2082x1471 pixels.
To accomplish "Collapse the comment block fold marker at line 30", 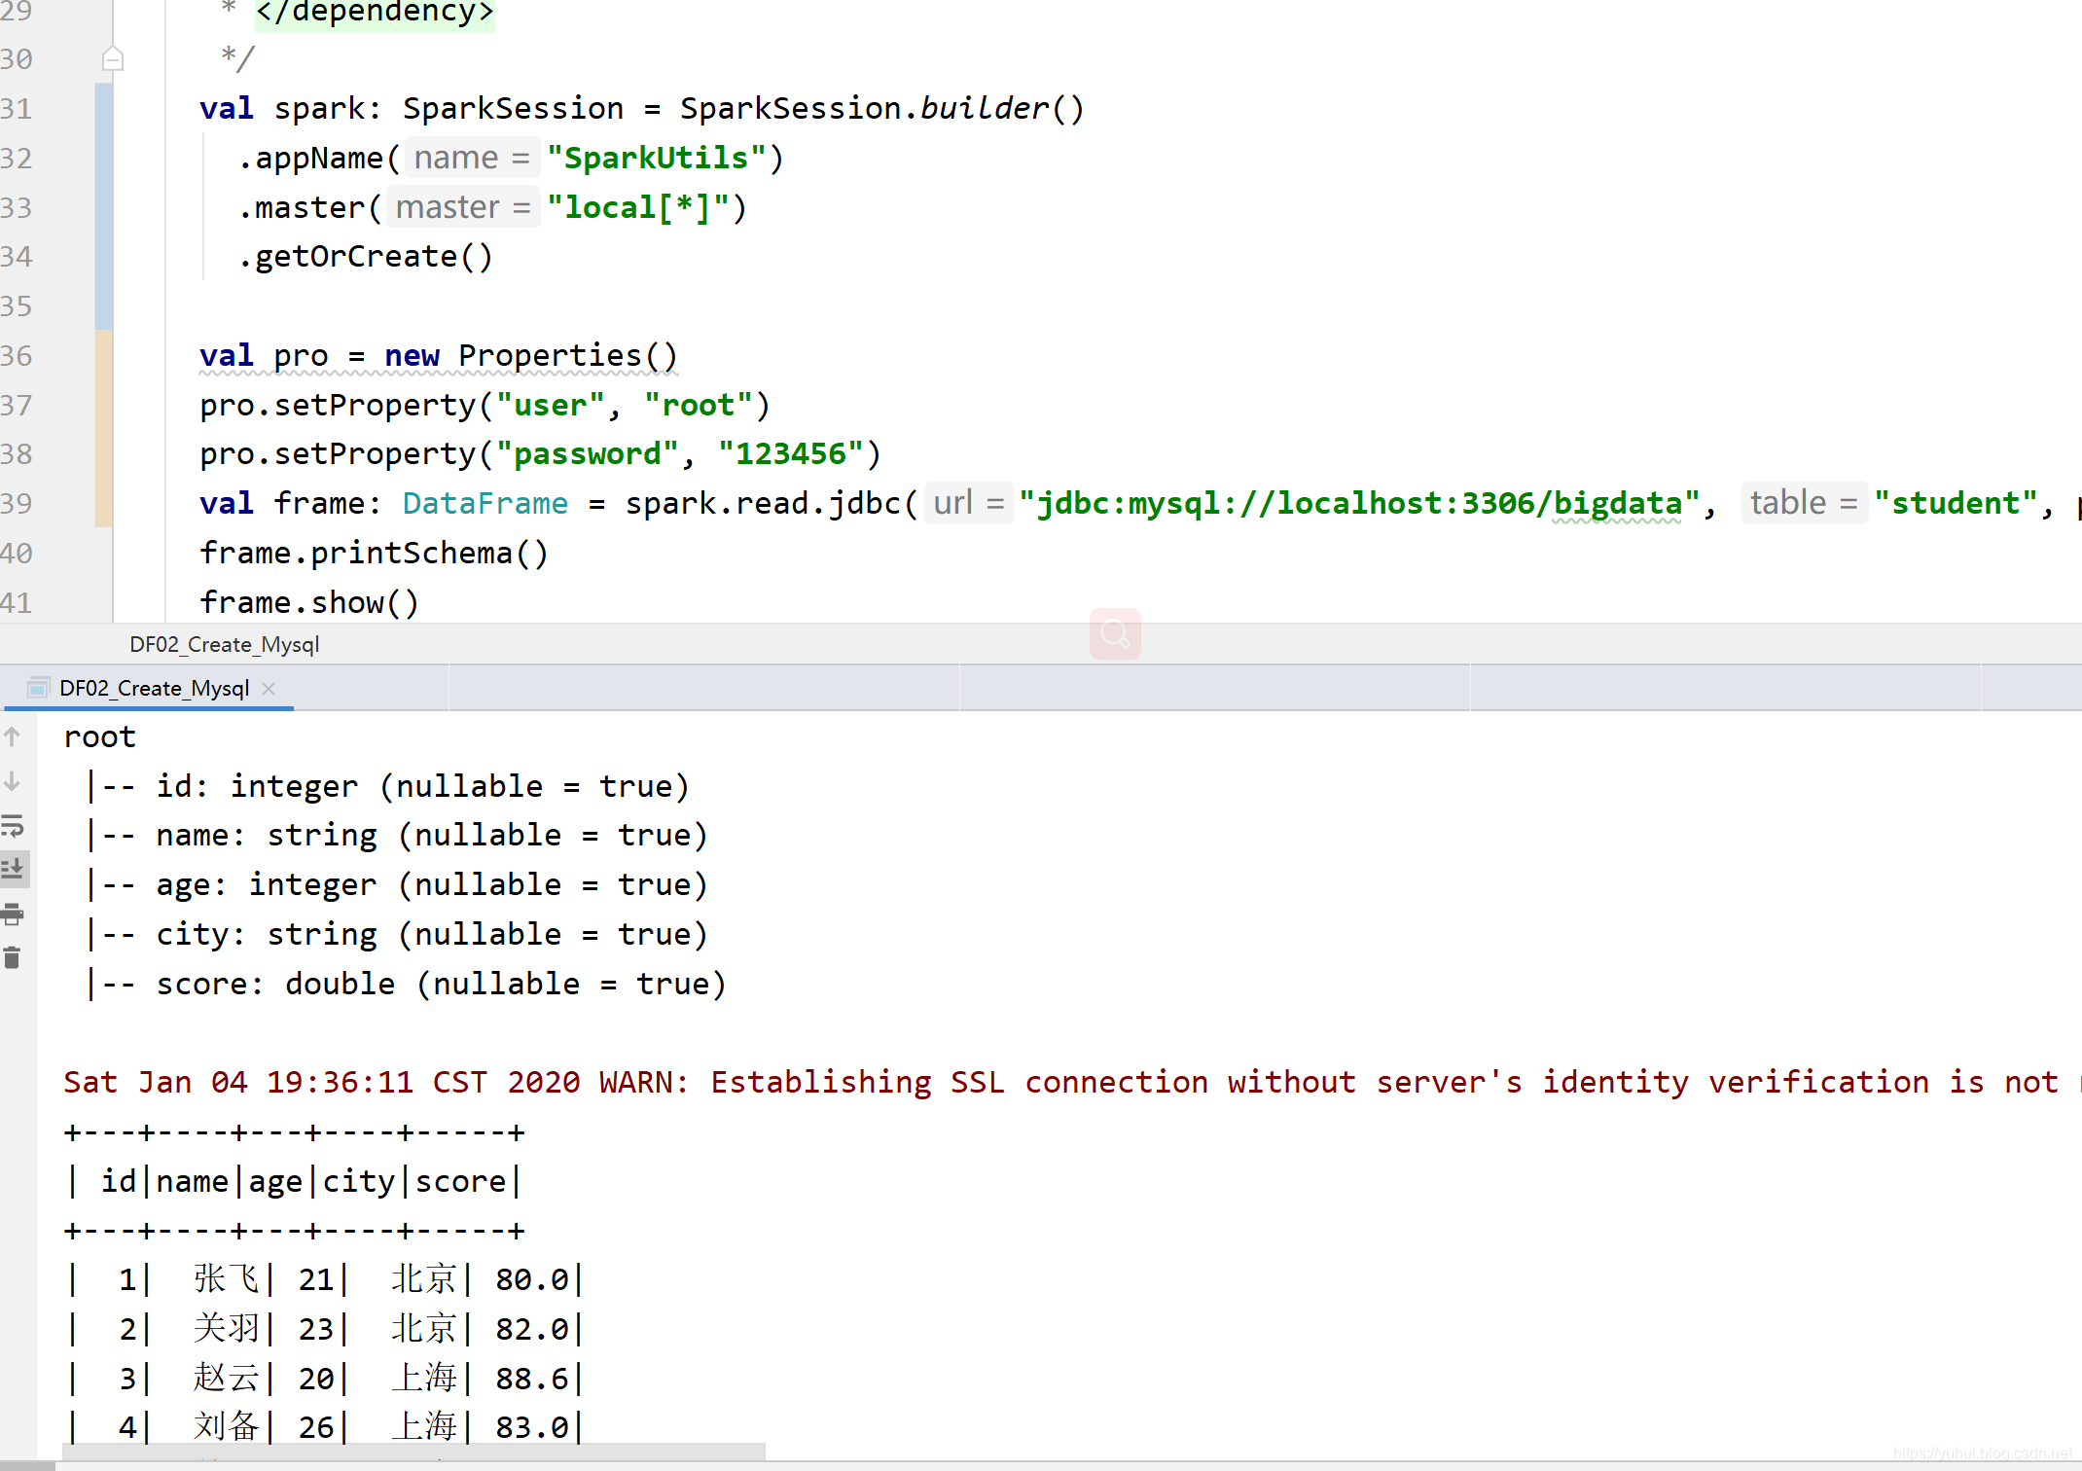I will pyautogui.click(x=113, y=59).
